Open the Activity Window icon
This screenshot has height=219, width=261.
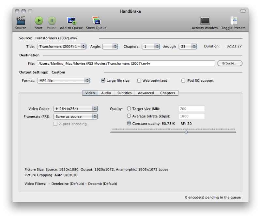205,21
